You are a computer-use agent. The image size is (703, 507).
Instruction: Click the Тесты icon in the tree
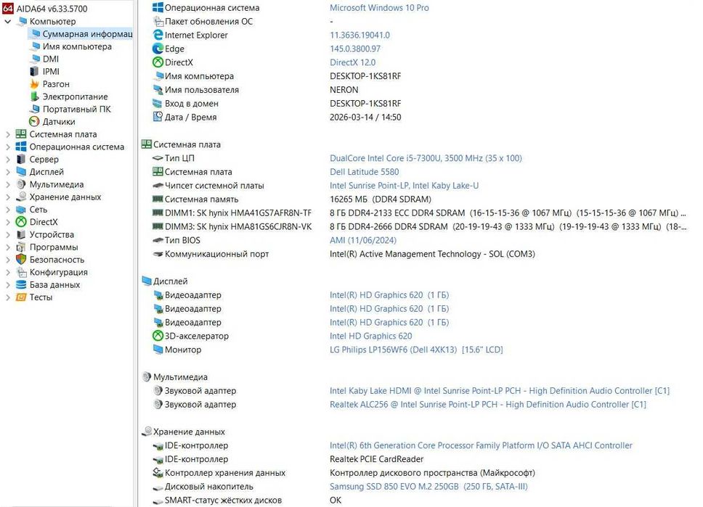[x=21, y=297]
